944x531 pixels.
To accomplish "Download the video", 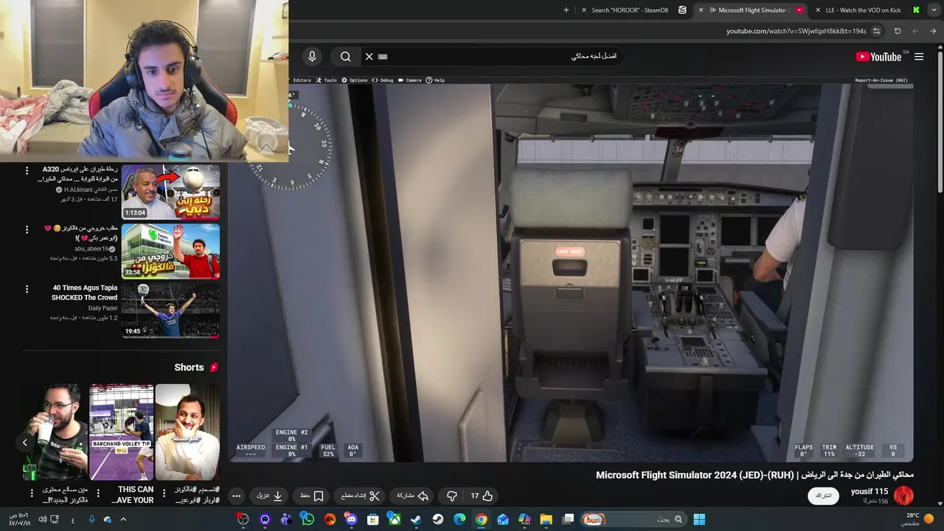I will click(x=270, y=496).
